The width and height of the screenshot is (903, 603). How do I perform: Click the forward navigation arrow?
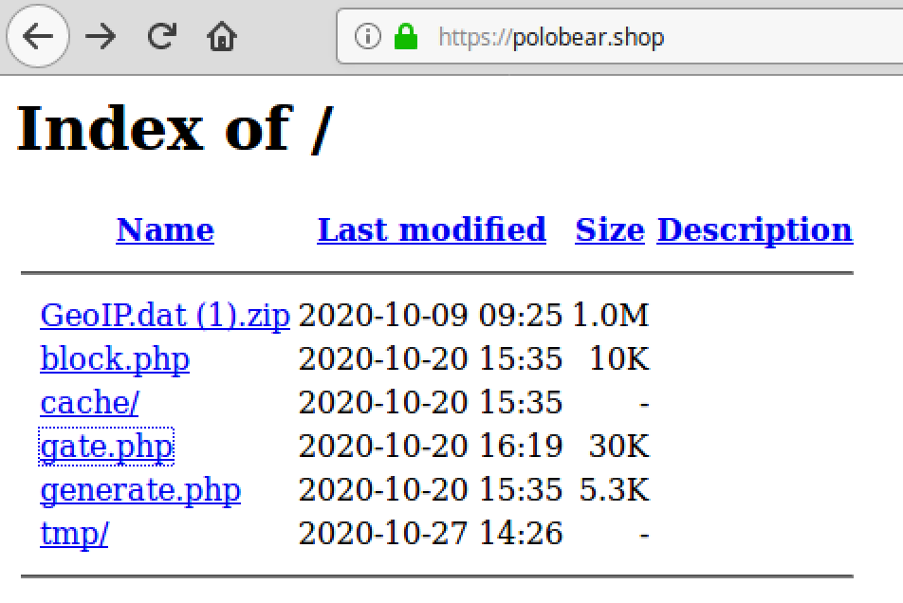click(101, 37)
